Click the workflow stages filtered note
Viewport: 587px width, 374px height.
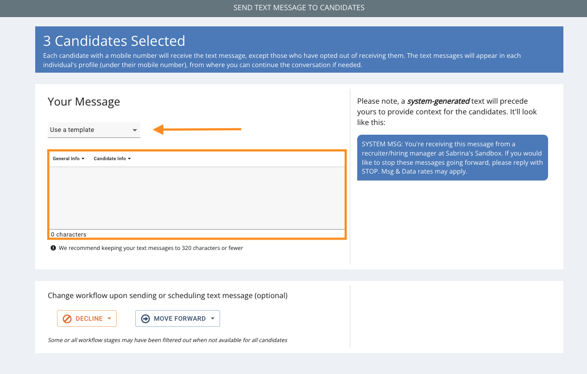click(168, 340)
